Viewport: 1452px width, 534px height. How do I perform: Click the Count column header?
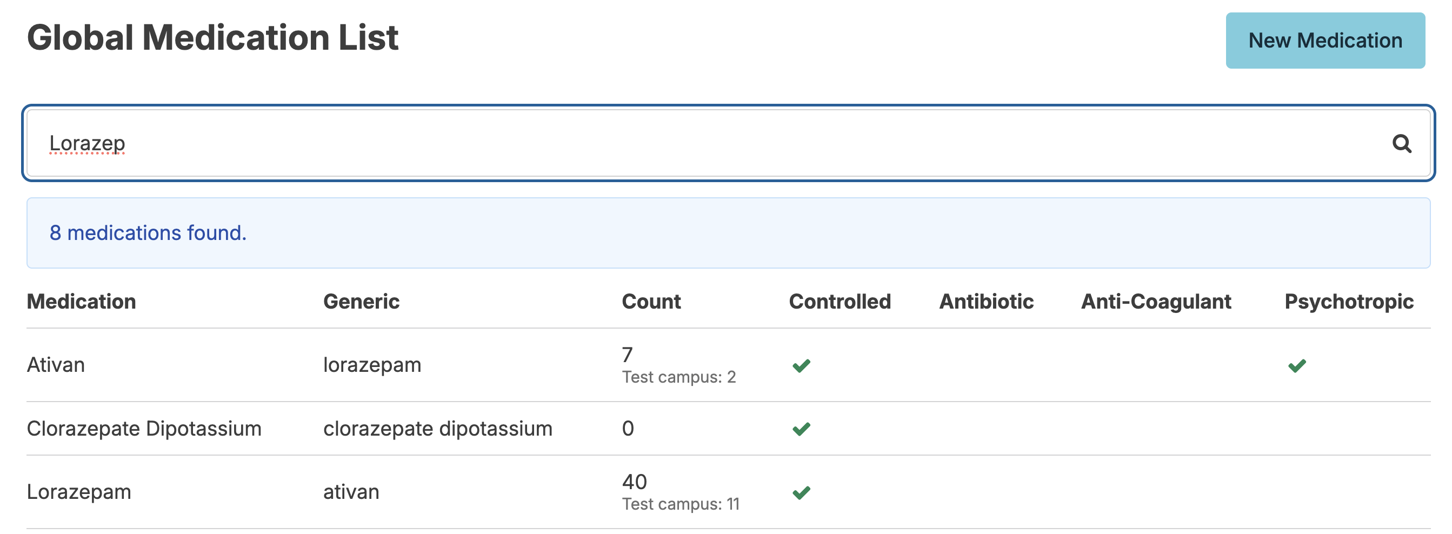click(651, 302)
